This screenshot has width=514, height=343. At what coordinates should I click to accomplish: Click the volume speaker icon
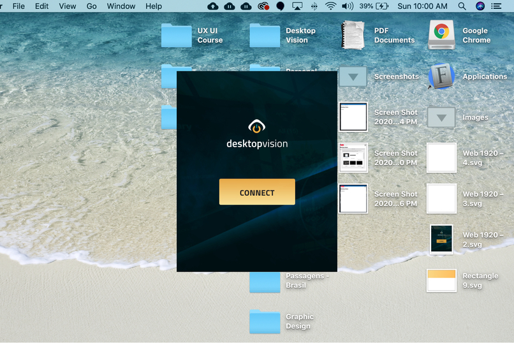click(x=348, y=6)
